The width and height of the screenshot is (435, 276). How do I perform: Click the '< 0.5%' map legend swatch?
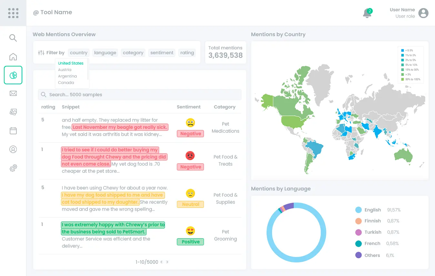(x=402, y=50)
